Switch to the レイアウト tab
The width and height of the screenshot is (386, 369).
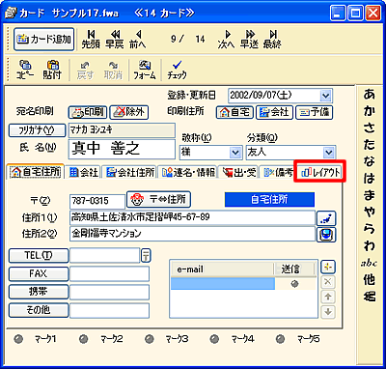(319, 172)
